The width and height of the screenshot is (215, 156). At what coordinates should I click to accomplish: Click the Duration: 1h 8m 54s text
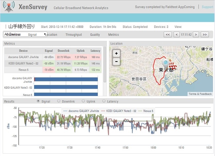click(x=103, y=27)
